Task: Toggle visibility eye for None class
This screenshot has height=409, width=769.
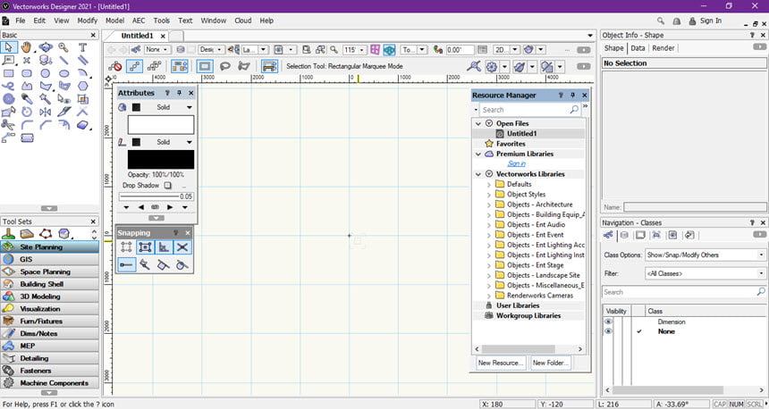Action: coord(608,331)
